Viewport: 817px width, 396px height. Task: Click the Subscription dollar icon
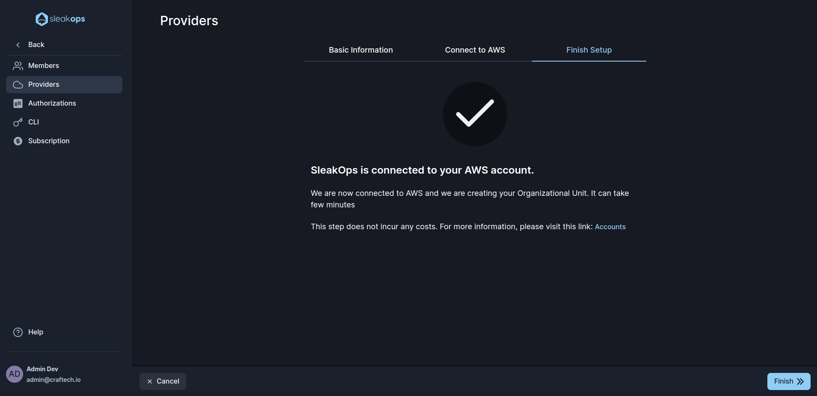[x=18, y=141]
